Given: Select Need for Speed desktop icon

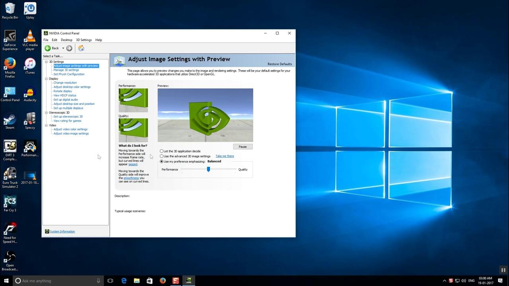Looking at the screenshot, I should coord(10,233).
